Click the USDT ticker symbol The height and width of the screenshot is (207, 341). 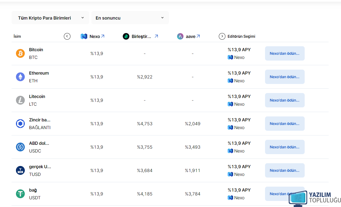tap(35, 198)
